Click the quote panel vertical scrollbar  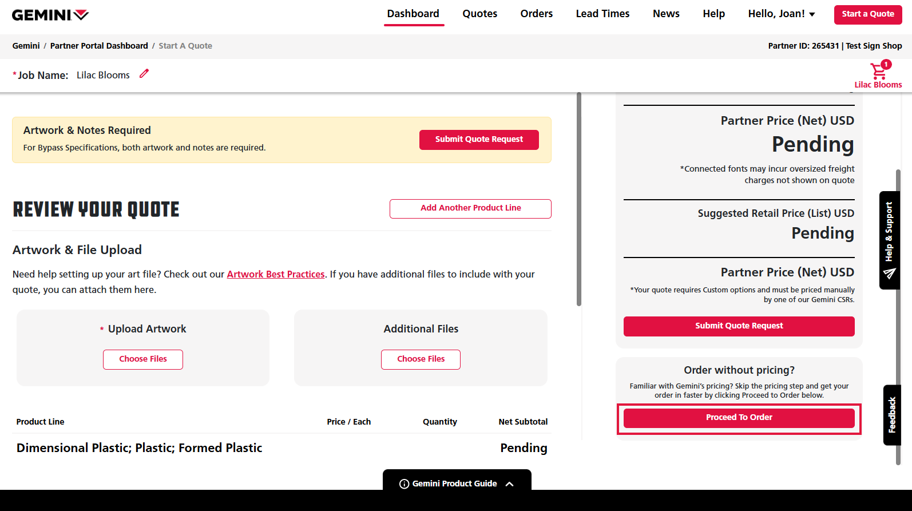click(579, 200)
